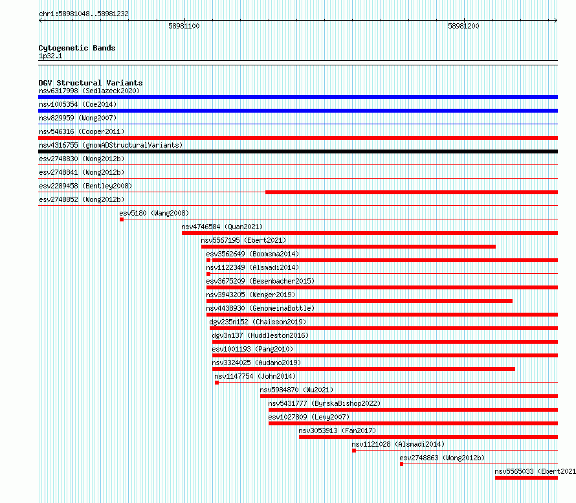Click dgv235n152 (Chaisson2019) label
The width and height of the screenshot is (576, 503).
258,322
